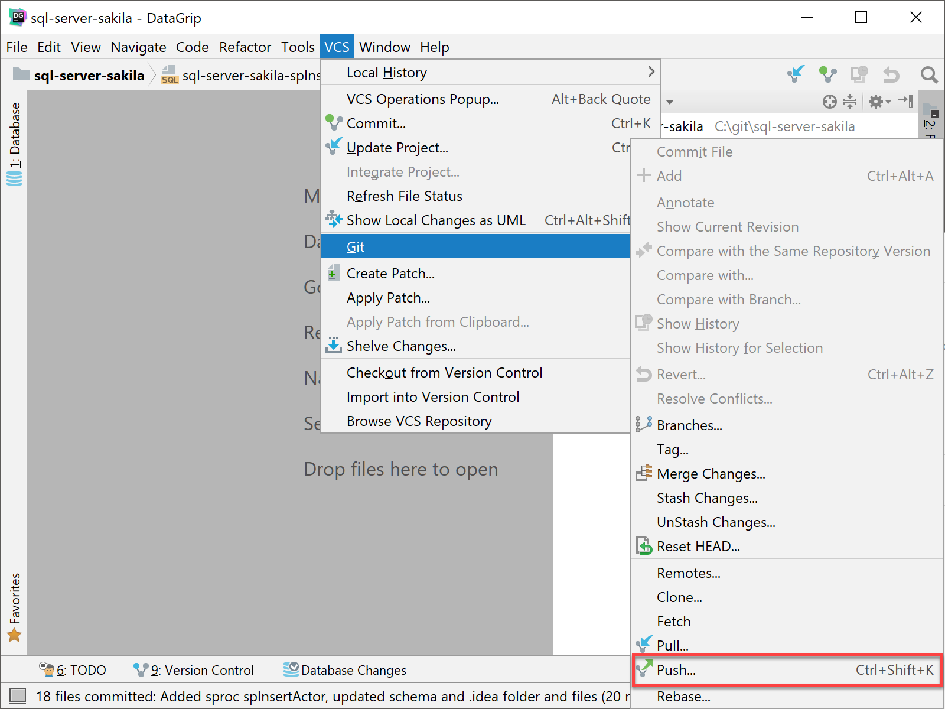
Task: Select Commit... in the VCS menu
Action: coord(490,123)
